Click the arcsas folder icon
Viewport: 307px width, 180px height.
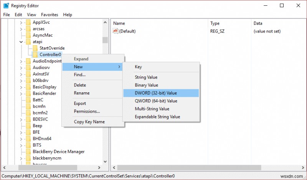click(28, 29)
